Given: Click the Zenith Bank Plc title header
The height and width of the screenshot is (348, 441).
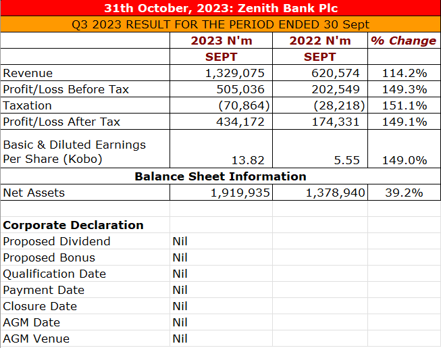Looking at the screenshot, I should point(221,8).
